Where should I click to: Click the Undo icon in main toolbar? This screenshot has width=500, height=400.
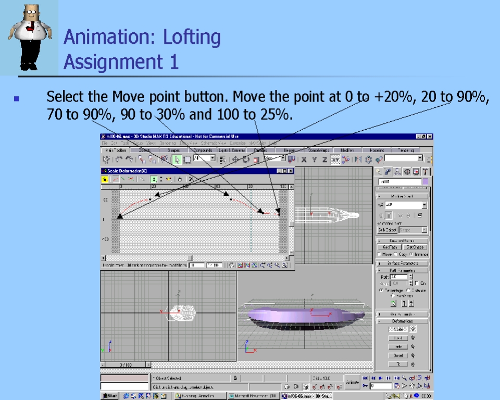tap(119, 159)
